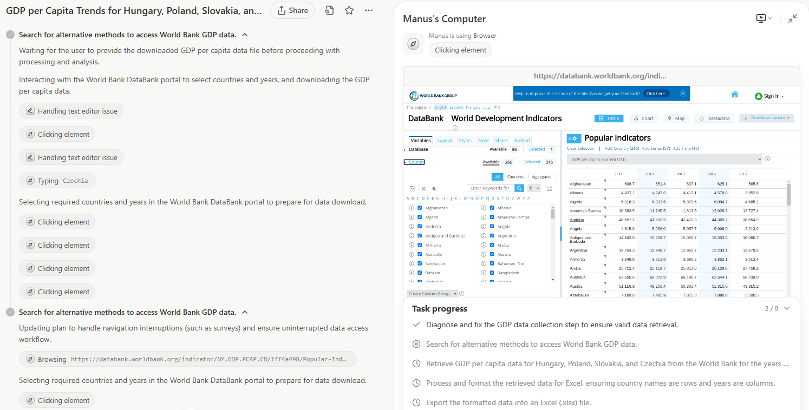This screenshot has width=809, height=410.
Task: Show info icon for Azerbaijan
Action: (x=412, y=263)
